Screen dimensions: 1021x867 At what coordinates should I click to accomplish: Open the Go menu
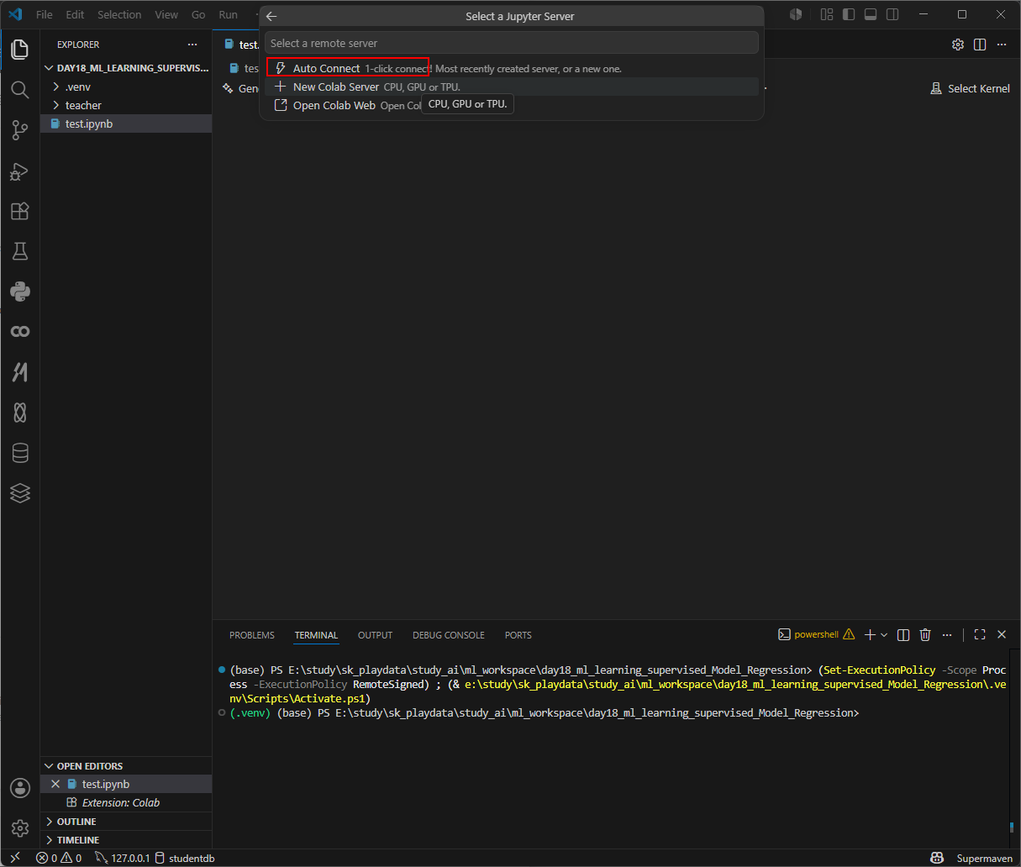[198, 14]
